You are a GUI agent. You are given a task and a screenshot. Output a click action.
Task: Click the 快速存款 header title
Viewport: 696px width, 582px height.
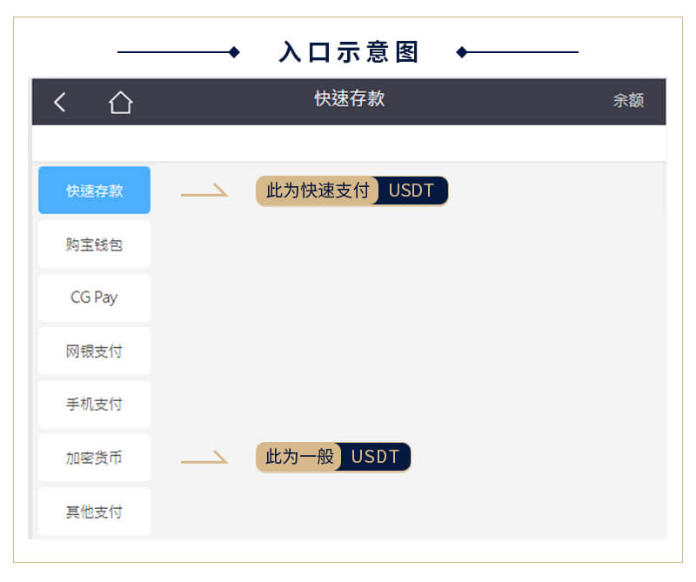click(x=350, y=98)
